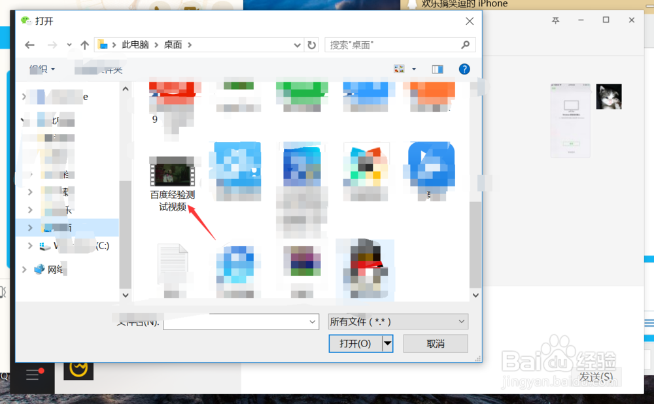Viewport: 654px width, 404px height.
Task: Expand the address bar history dropdown
Action: pyautogui.click(x=297, y=45)
